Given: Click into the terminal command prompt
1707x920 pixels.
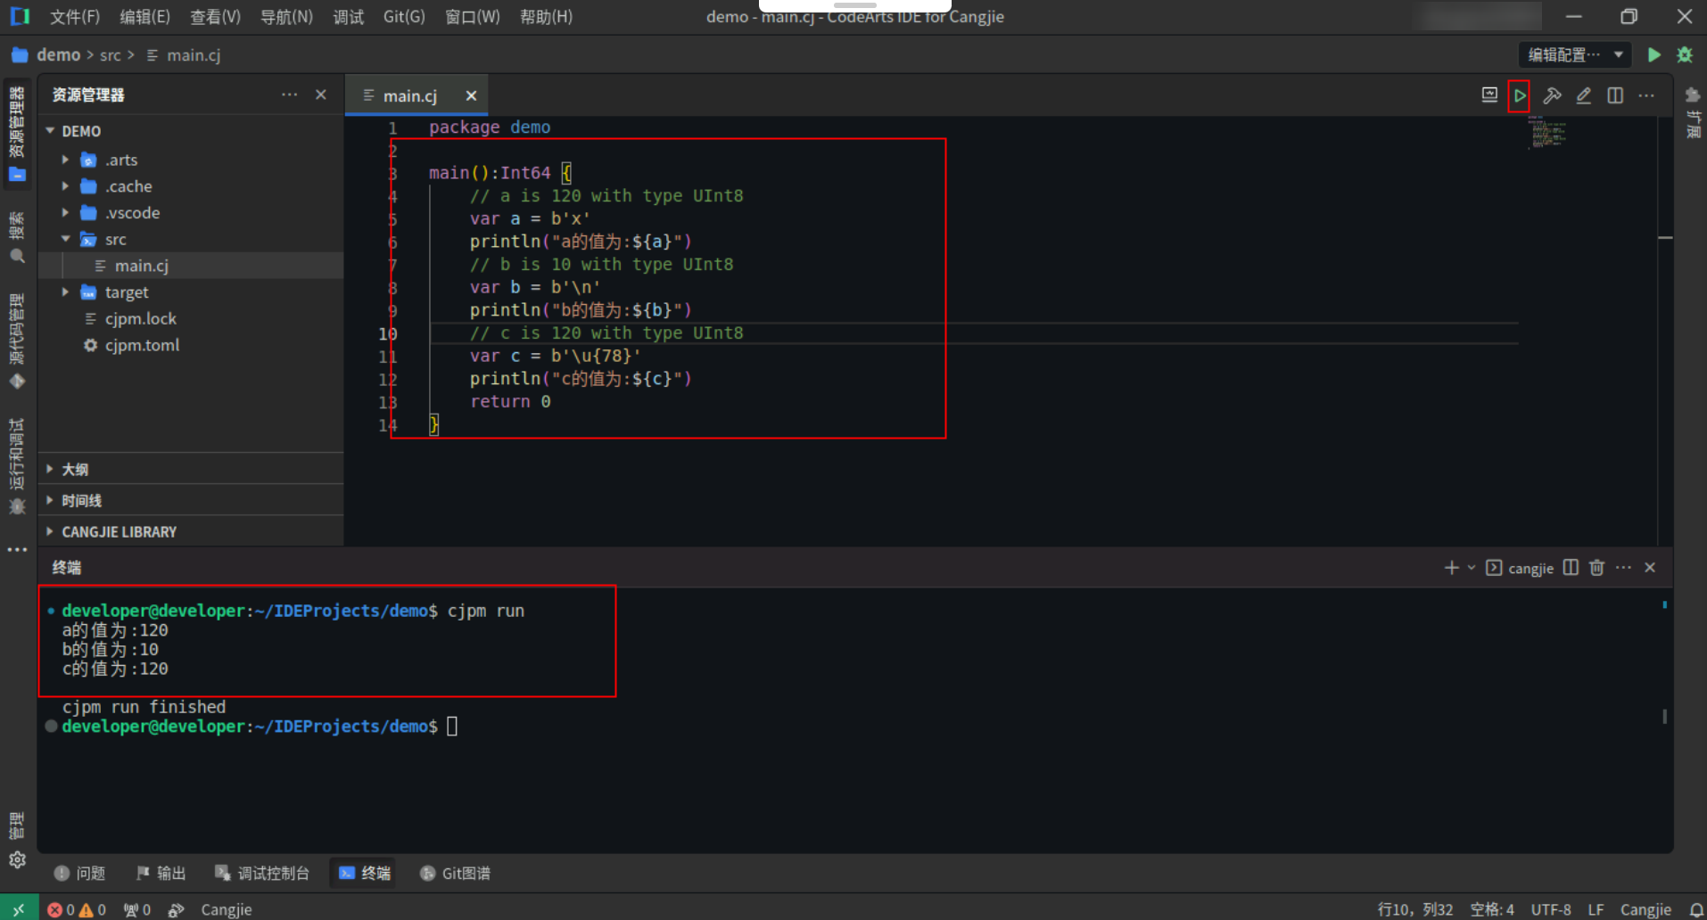Looking at the screenshot, I should point(452,727).
